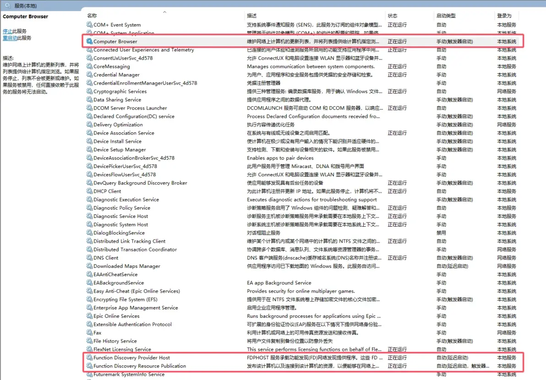The image size is (546, 380).
Task: Sort by 登录为 column header
Action: point(504,16)
